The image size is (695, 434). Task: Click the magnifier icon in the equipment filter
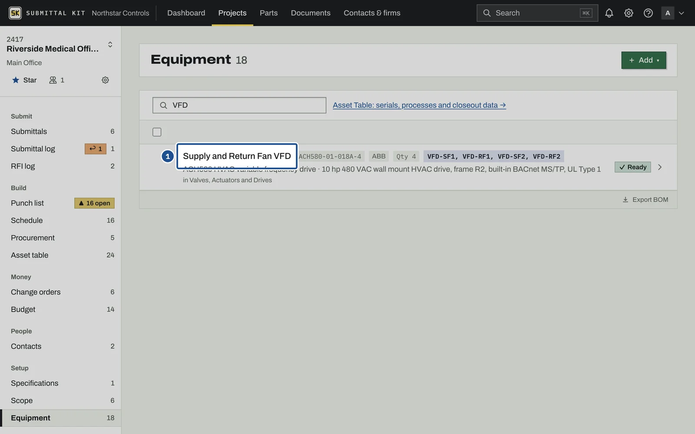pos(163,105)
